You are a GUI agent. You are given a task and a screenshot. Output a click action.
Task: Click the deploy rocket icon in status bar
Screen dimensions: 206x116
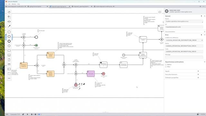pos(23,114)
